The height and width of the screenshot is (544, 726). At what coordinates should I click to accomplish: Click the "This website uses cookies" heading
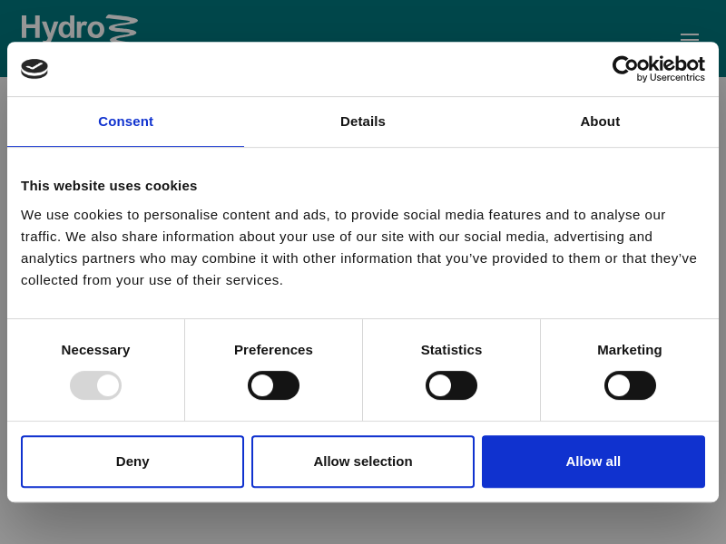109,186
